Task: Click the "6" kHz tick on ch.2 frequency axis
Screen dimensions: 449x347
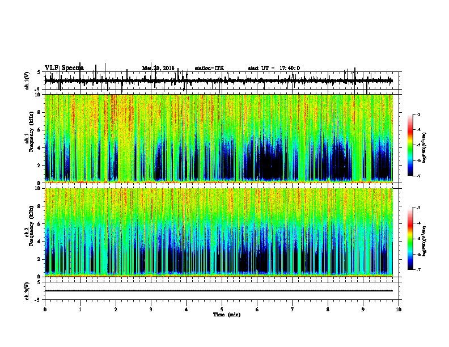Action: pos(40,224)
